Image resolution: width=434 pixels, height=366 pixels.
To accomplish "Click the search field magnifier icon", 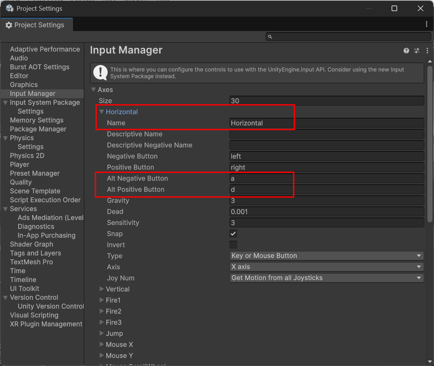I will coord(270,37).
